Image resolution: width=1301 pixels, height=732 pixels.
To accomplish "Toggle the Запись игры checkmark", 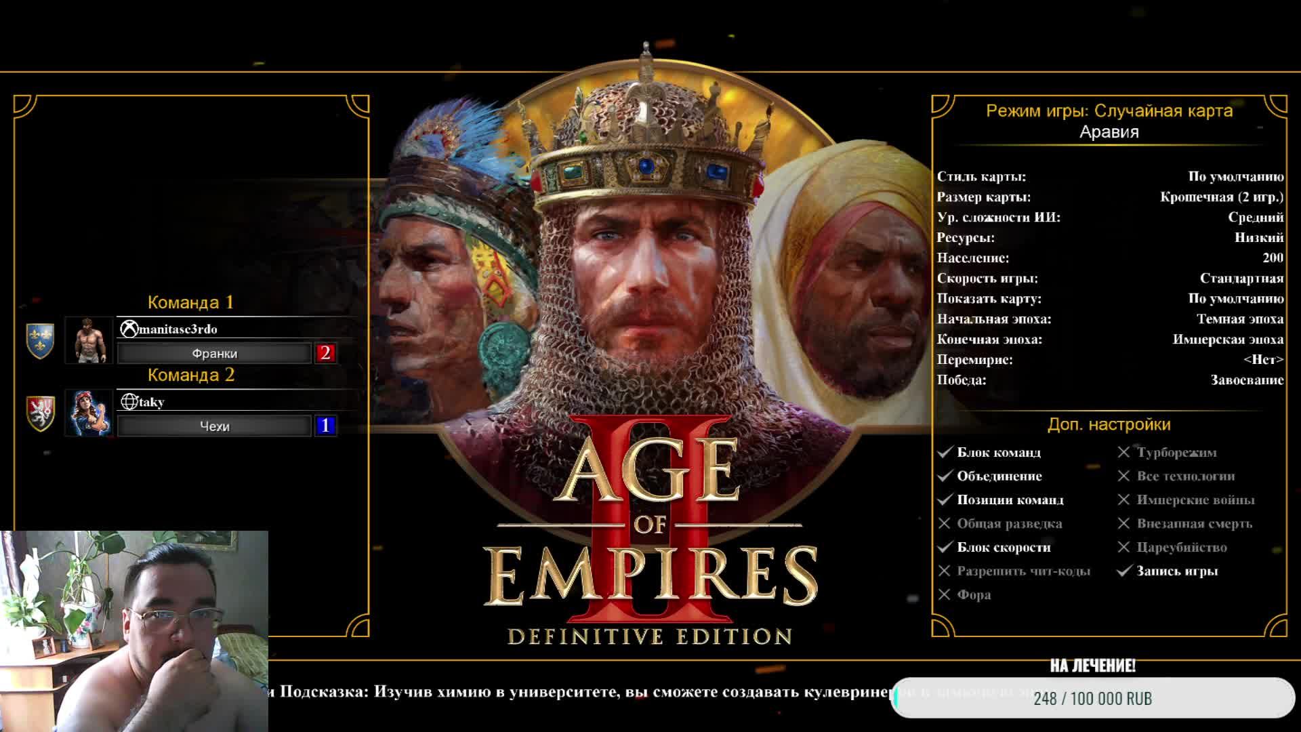I will coord(1124,571).
